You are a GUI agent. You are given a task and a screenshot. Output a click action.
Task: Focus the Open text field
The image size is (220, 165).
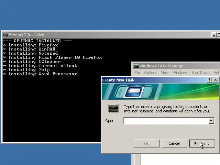click(x=166, y=121)
